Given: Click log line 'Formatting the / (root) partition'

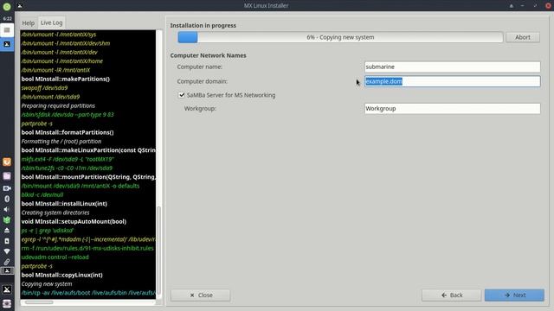Looking at the screenshot, I should [x=61, y=142].
